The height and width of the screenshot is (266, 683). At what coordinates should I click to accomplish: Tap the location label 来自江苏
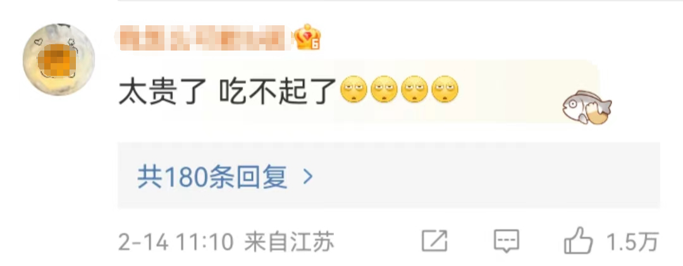tap(290, 242)
